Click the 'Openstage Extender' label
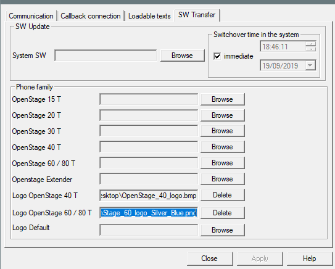Image resolution: width=335 pixels, height=269 pixels. tap(42, 180)
